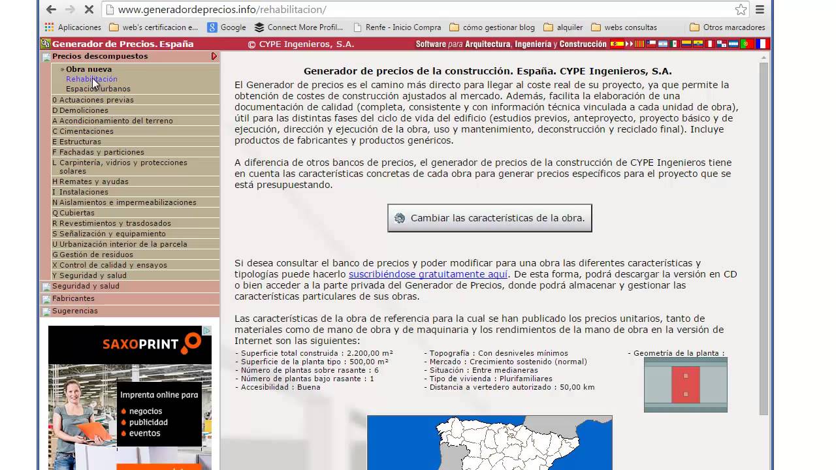
Task: Select the Spain flag
Action: 617,44
